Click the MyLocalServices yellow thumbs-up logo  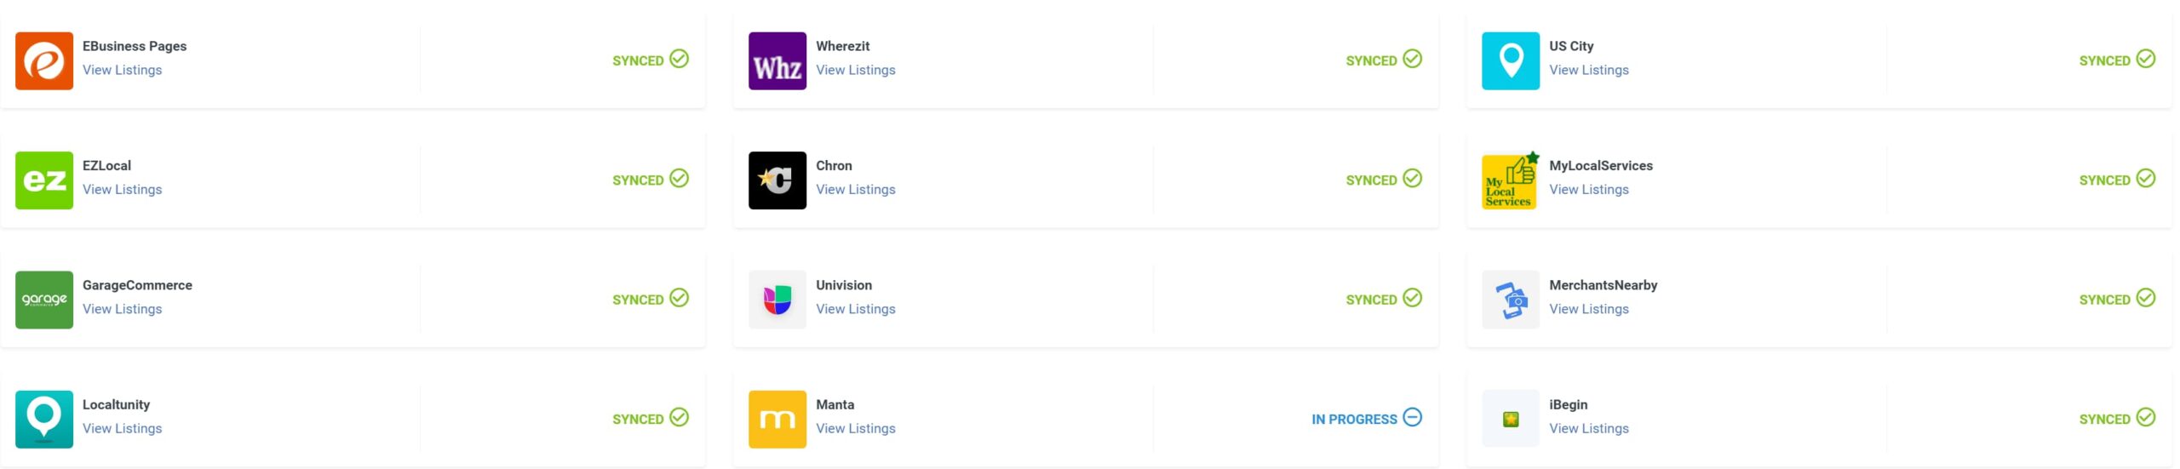click(x=1511, y=180)
